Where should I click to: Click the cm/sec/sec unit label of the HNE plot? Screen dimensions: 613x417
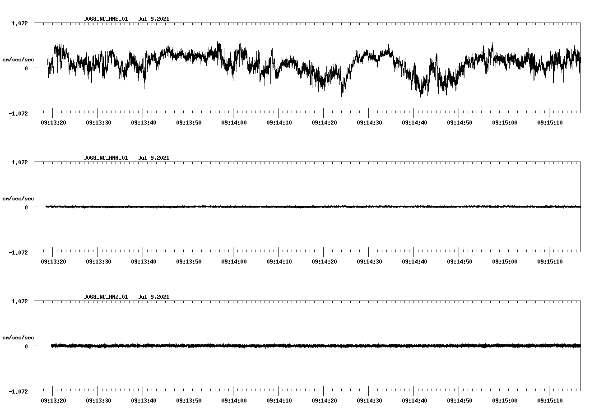(x=18, y=60)
